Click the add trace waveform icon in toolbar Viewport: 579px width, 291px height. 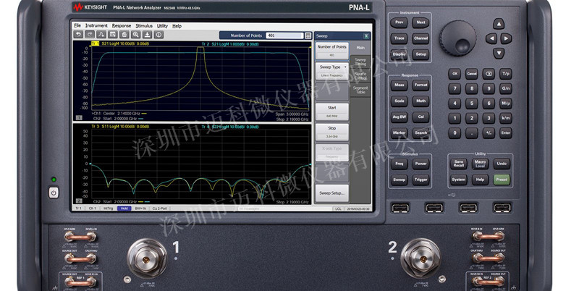[x=101, y=35]
